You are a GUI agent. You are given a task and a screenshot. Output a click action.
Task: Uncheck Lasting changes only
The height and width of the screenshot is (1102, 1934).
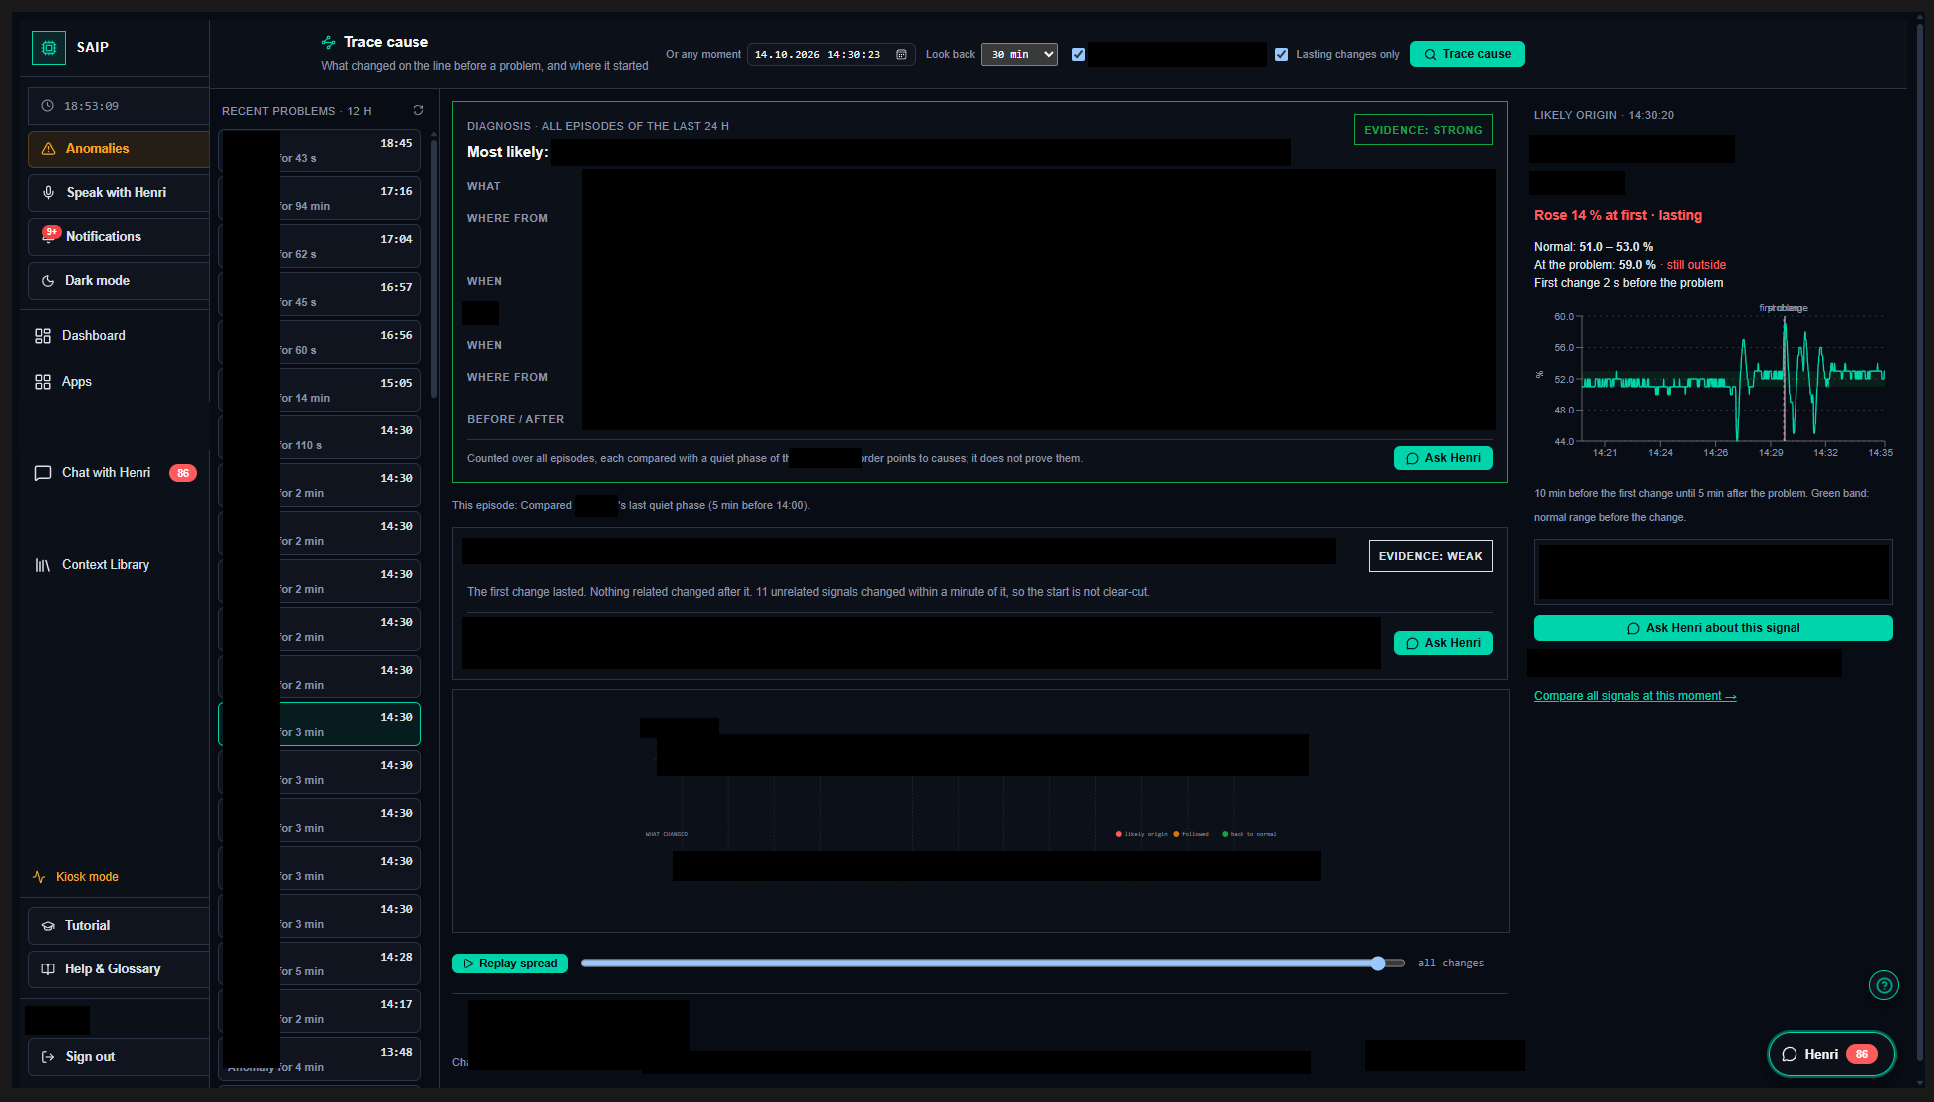pyautogui.click(x=1281, y=54)
